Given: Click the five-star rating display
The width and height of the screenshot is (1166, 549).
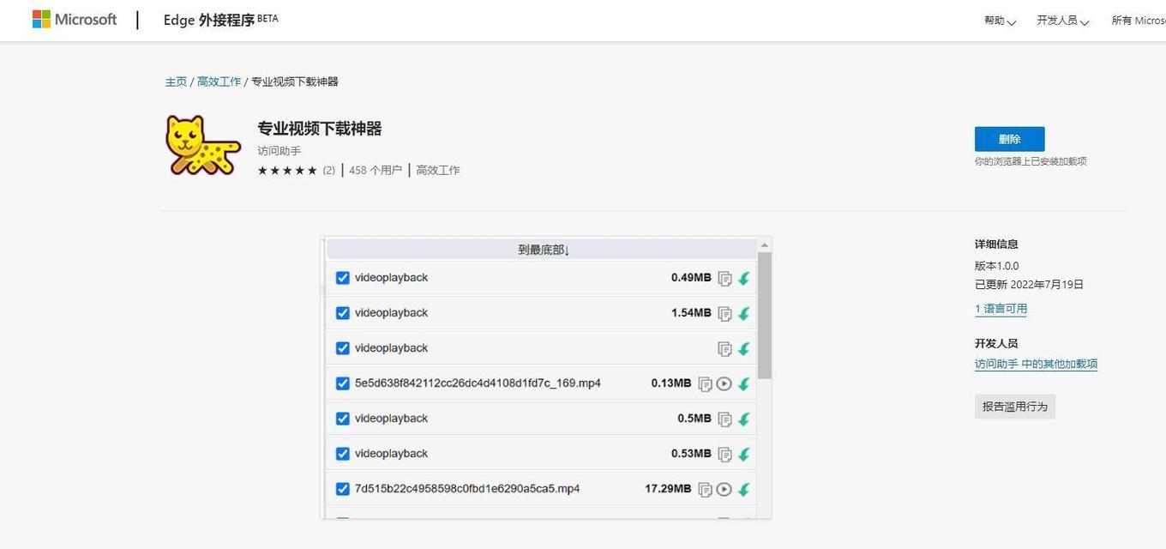Looking at the screenshot, I should 287,171.
